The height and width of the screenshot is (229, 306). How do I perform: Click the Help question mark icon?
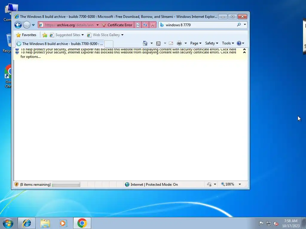click(x=239, y=43)
